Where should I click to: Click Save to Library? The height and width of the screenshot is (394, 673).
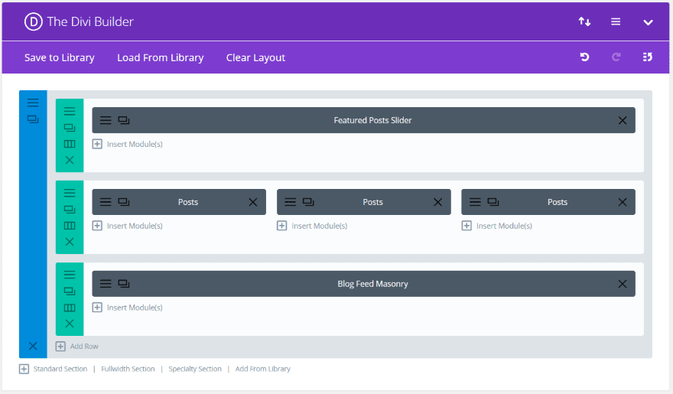pyautogui.click(x=59, y=57)
